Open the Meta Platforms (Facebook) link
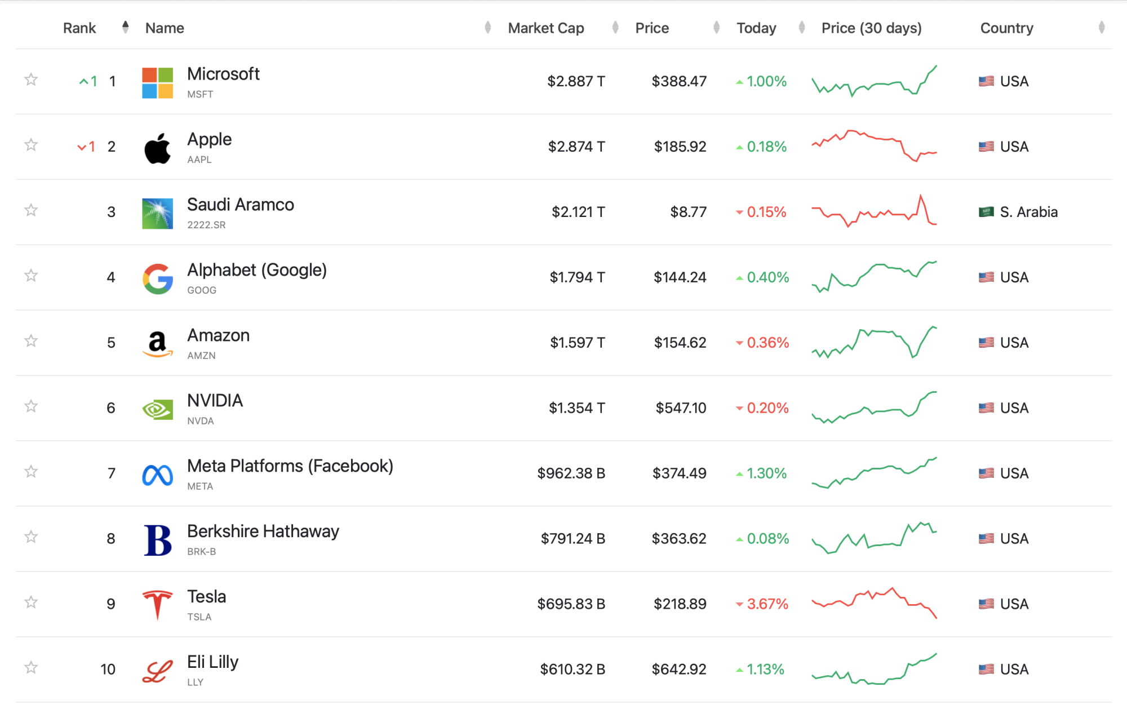This screenshot has width=1127, height=709. pyautogui.click(x=290, y=466)
